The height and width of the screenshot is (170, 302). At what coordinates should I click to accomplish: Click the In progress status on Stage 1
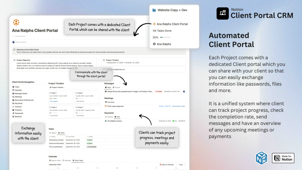pos(54,101)
